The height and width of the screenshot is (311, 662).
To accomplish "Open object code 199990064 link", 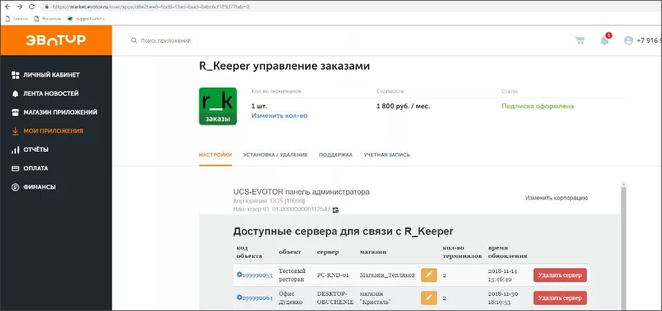I will coord(257,298).
